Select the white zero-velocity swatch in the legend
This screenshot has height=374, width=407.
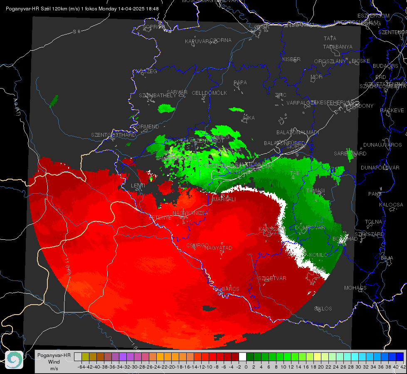click(242, 357)
